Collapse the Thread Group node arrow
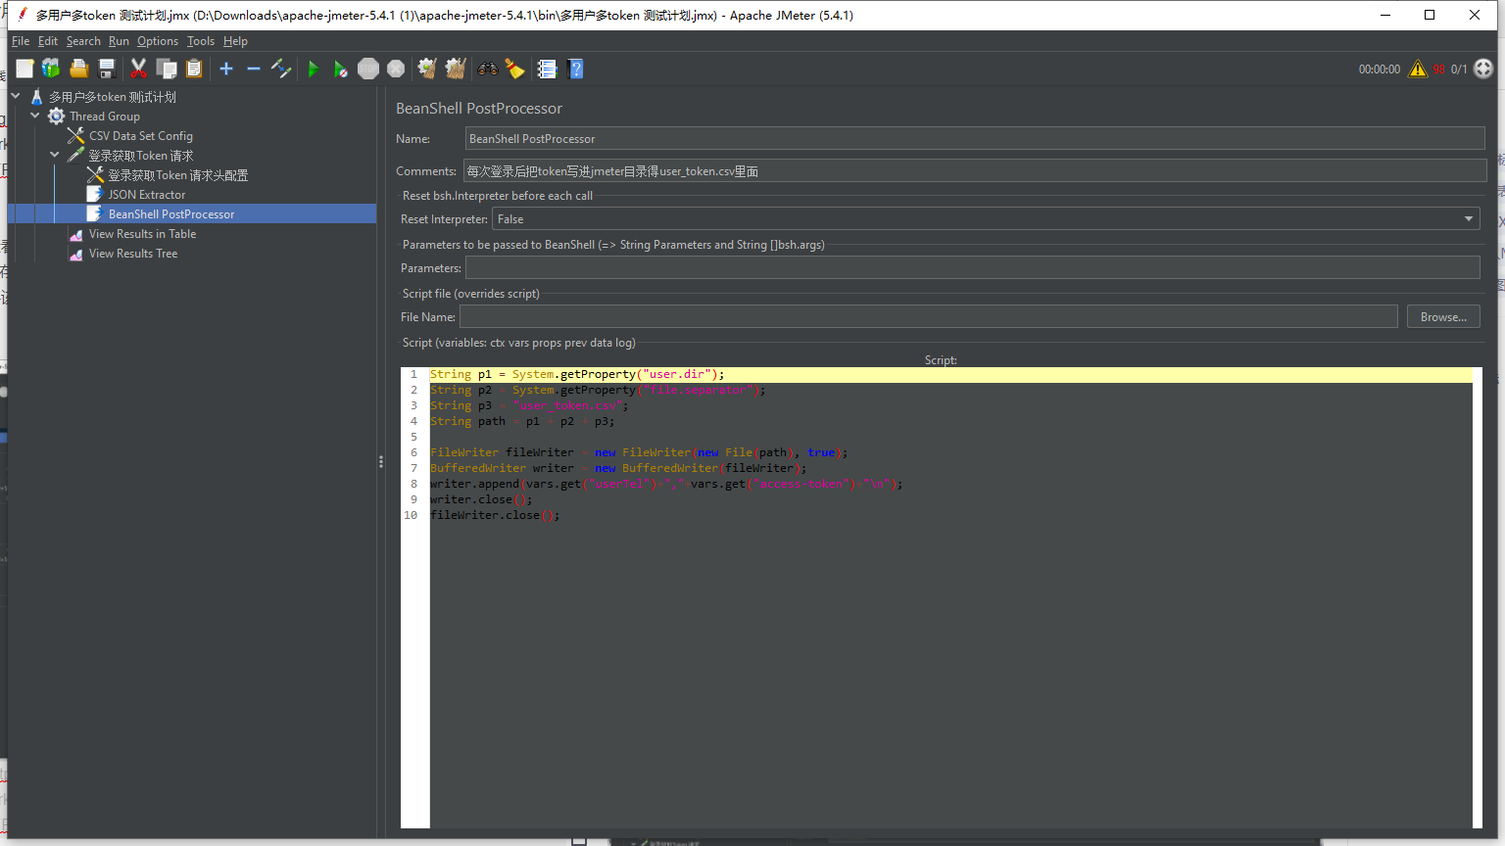 [x=35, y=116]
